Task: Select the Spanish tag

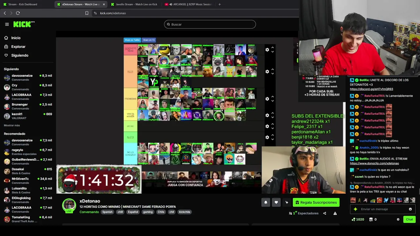Action: (107, 212)
